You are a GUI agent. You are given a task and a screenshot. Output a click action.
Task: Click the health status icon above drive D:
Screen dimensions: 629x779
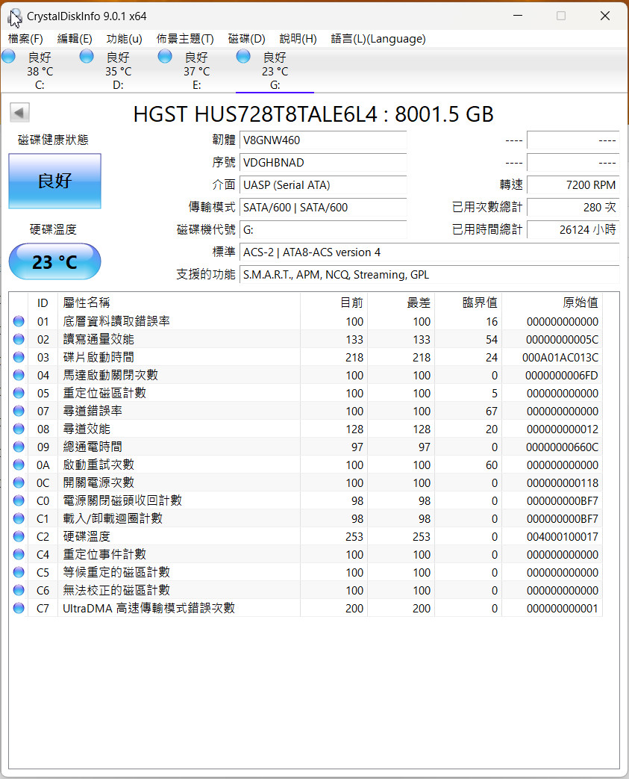(87, 56)
